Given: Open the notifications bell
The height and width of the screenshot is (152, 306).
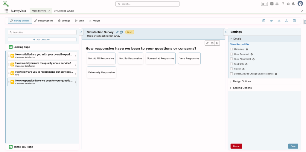Looking at the screenshot, I should [293, 4].
